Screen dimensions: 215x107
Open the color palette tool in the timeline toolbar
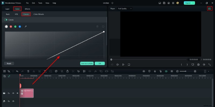coord(56,71)
